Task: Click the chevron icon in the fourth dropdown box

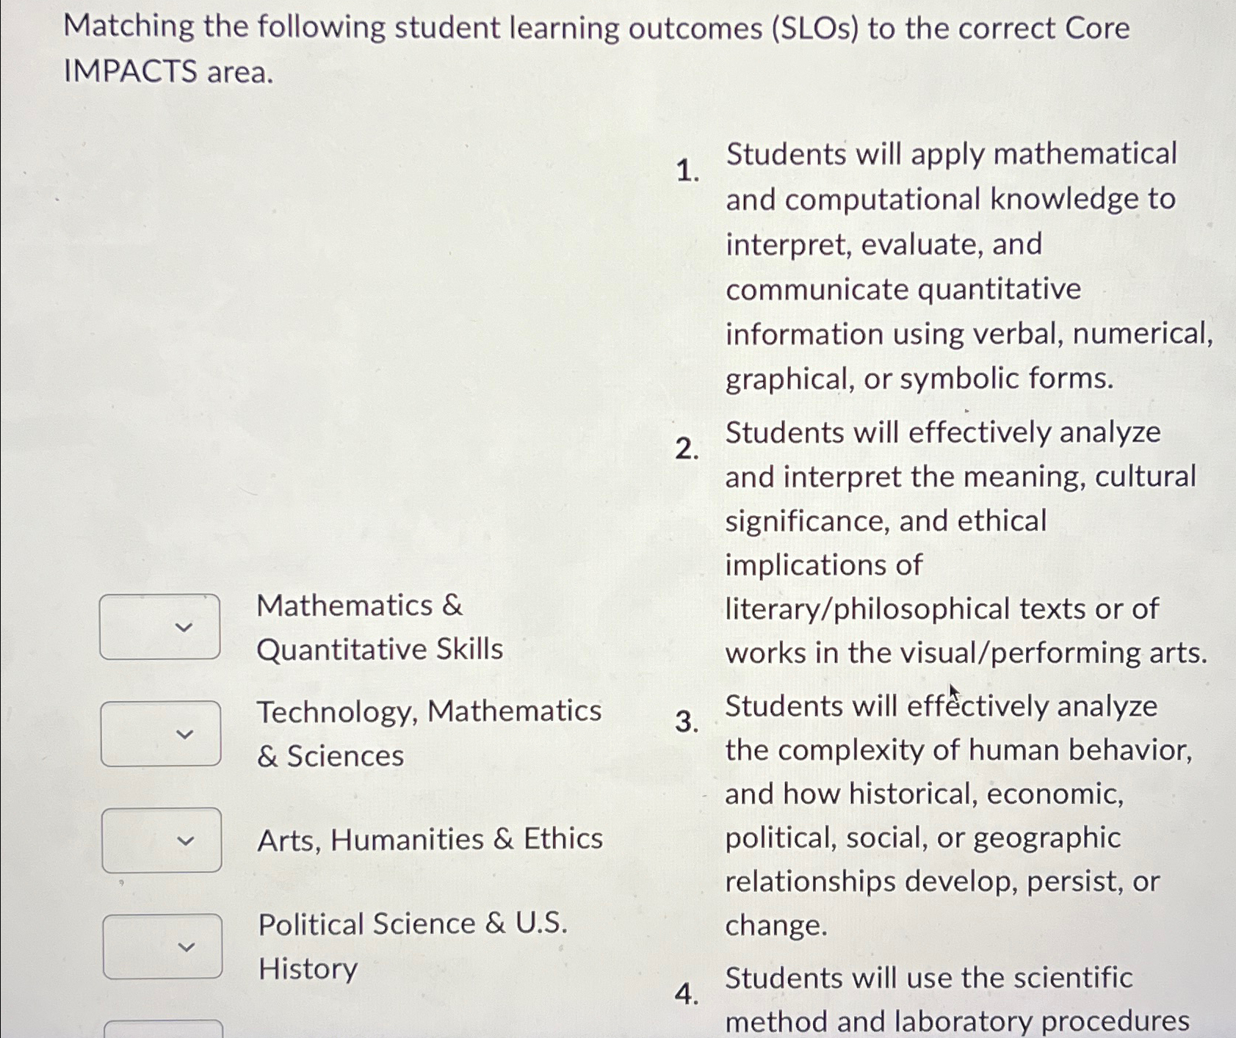Action: pos(186,946)
